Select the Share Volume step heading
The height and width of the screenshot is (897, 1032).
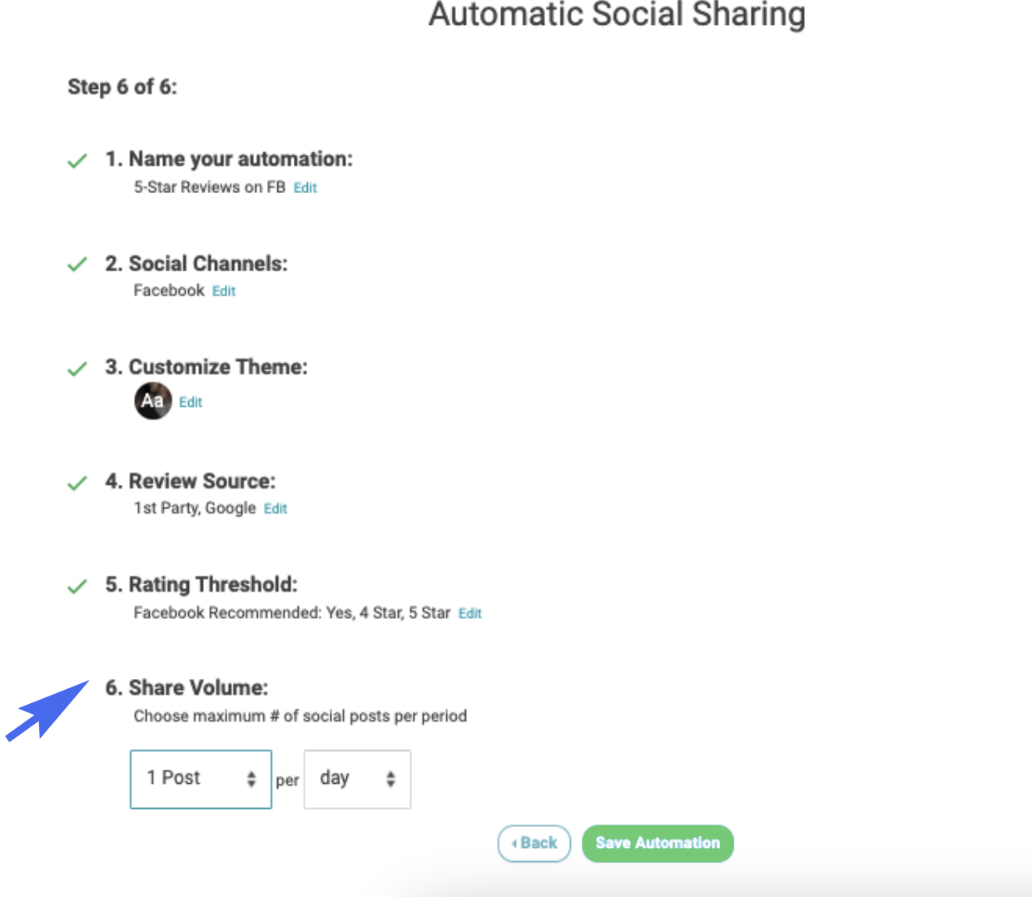(186, 687)
